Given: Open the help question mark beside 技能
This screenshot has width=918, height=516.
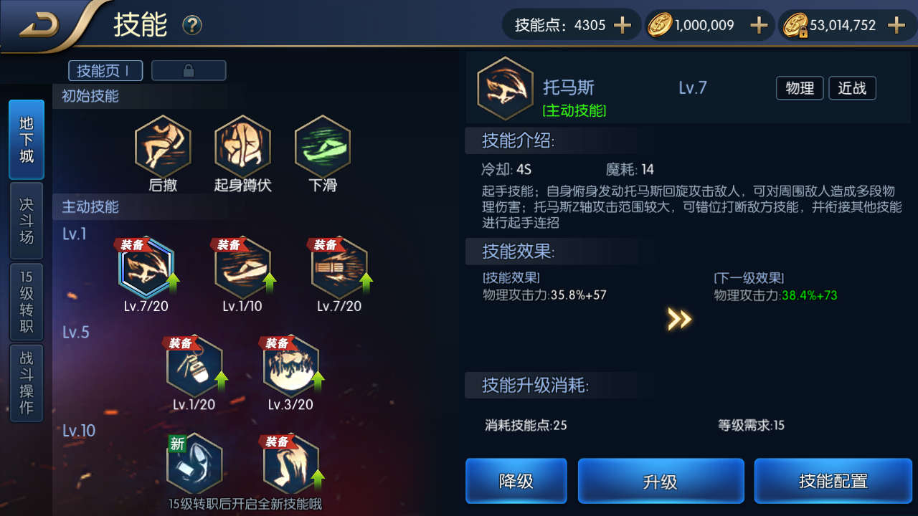Looking at the screenshot, I should coord(192,26).
